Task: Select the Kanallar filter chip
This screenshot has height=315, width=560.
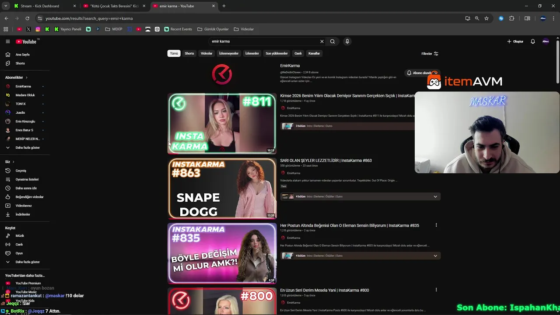Action: 314,53
